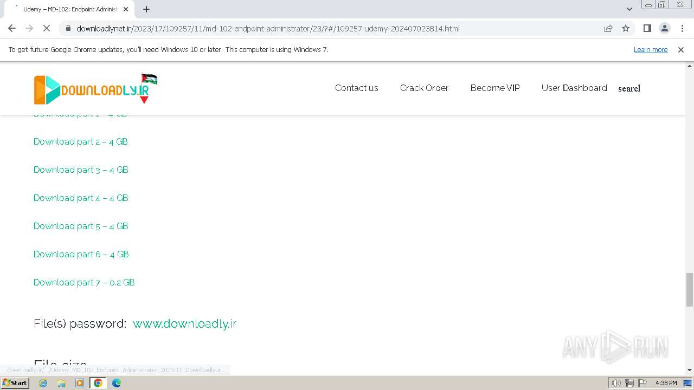This screenshot has height=390, width=694.
Task: Open a new browser tab
Action: pyautogui.click(x=146, y=9)
